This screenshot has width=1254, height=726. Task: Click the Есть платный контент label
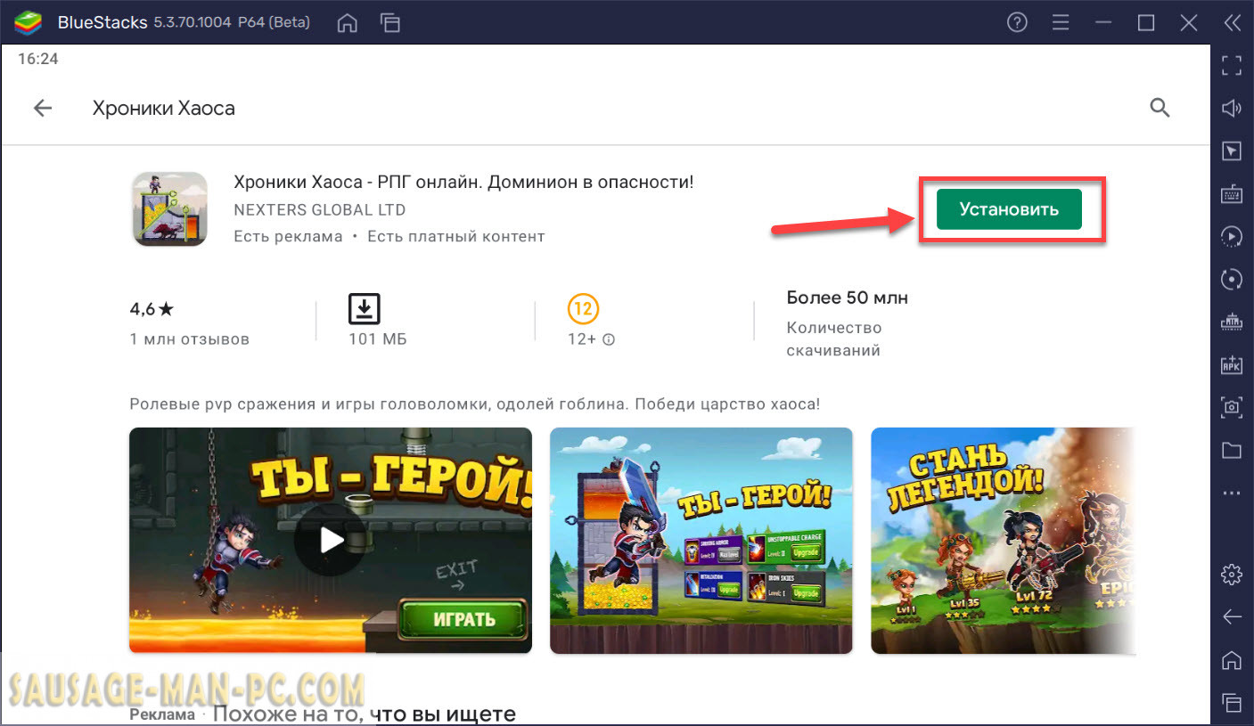click(x=455, y=236)
